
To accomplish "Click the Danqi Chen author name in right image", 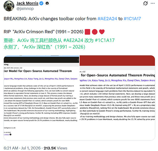I will pos(134,80).
